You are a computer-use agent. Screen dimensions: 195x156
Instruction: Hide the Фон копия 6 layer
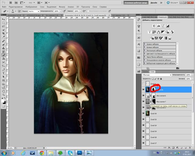click(144, 95)
